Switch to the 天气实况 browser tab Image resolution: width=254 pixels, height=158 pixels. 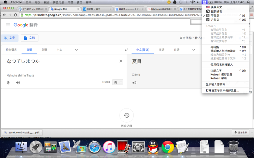pos(32,9)
